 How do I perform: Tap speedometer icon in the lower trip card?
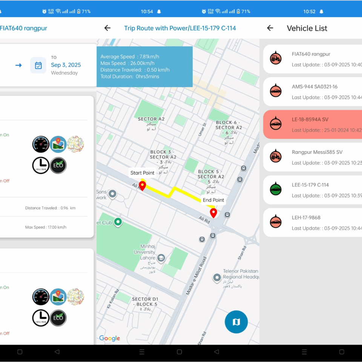coord(41,297)
